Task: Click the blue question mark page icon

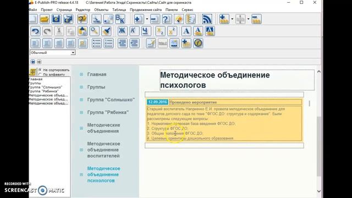Action: 167,19
